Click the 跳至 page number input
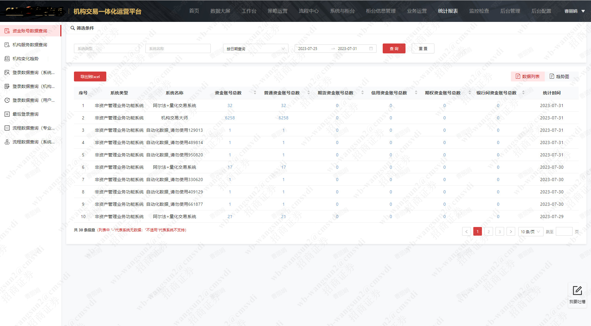 (564, 232)
